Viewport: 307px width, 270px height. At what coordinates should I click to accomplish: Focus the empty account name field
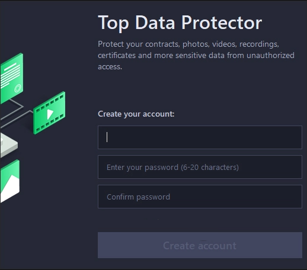point(200,137)
